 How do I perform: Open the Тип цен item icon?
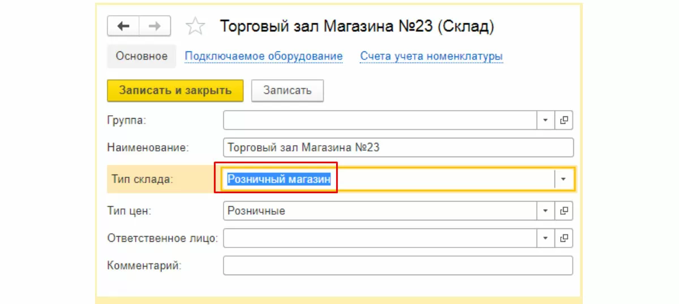[564, 211]
